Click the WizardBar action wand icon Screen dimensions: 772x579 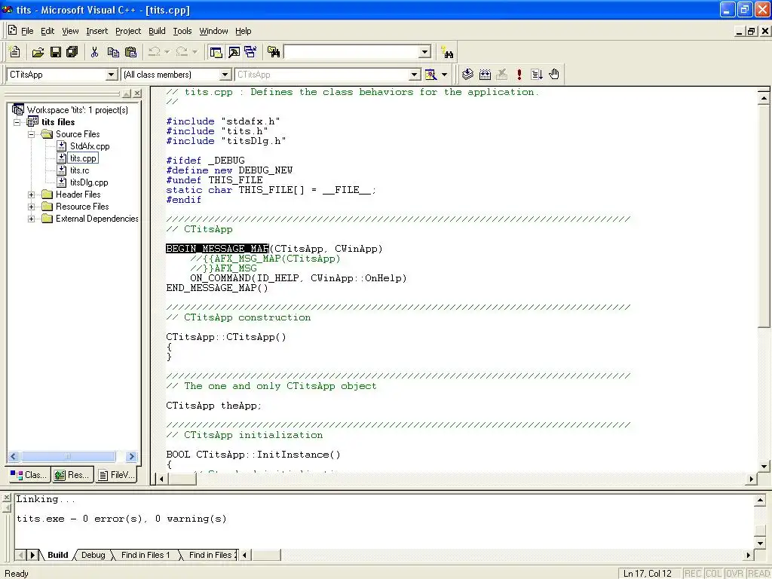[430, 75]
